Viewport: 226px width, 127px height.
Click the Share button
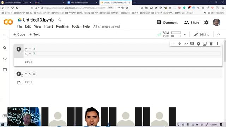pyautogui.click(x=192, y=23)
